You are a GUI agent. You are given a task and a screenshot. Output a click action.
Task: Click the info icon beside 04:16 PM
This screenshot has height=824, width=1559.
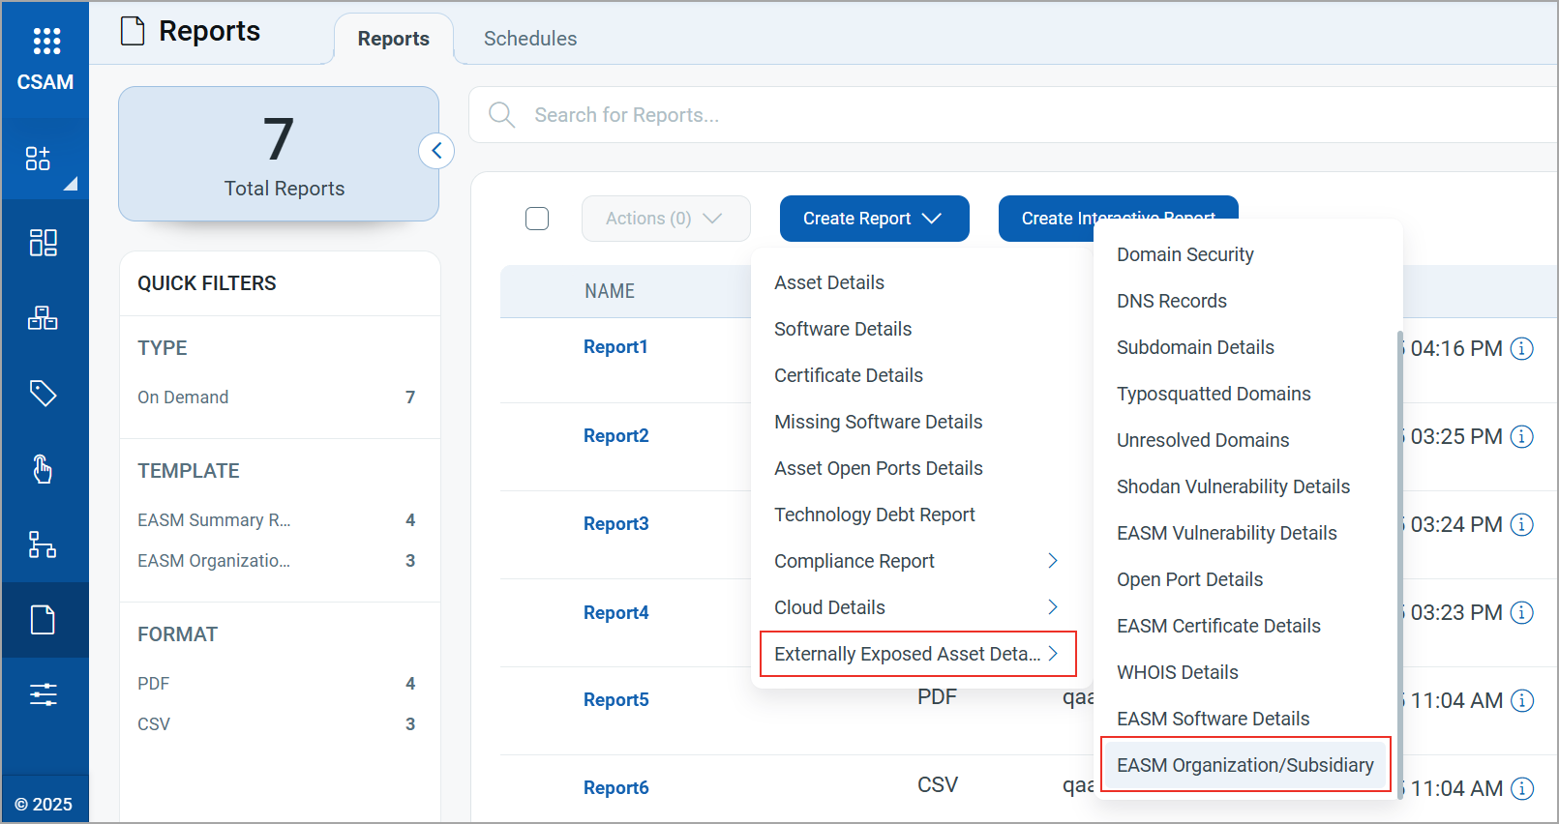(x=1522, y=348)
